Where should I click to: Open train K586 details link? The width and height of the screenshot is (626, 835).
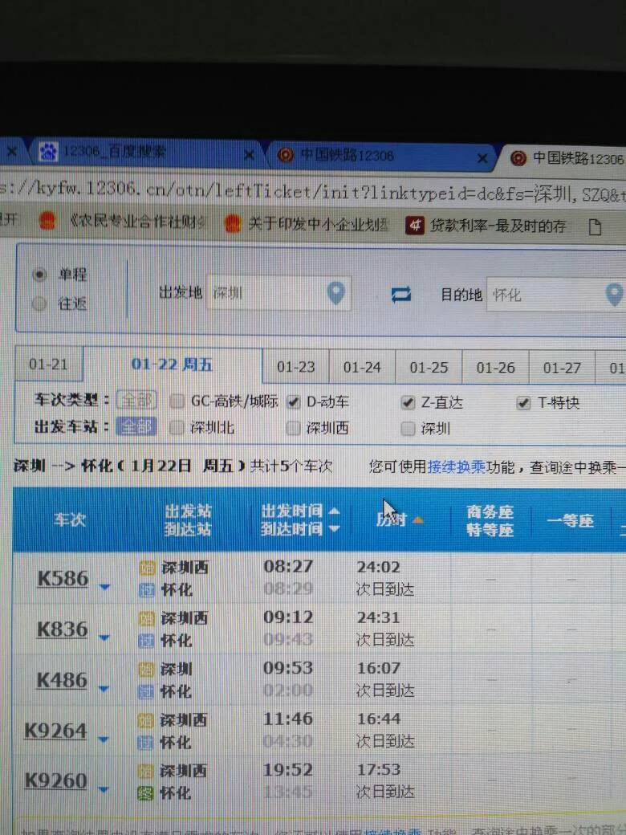63,578
